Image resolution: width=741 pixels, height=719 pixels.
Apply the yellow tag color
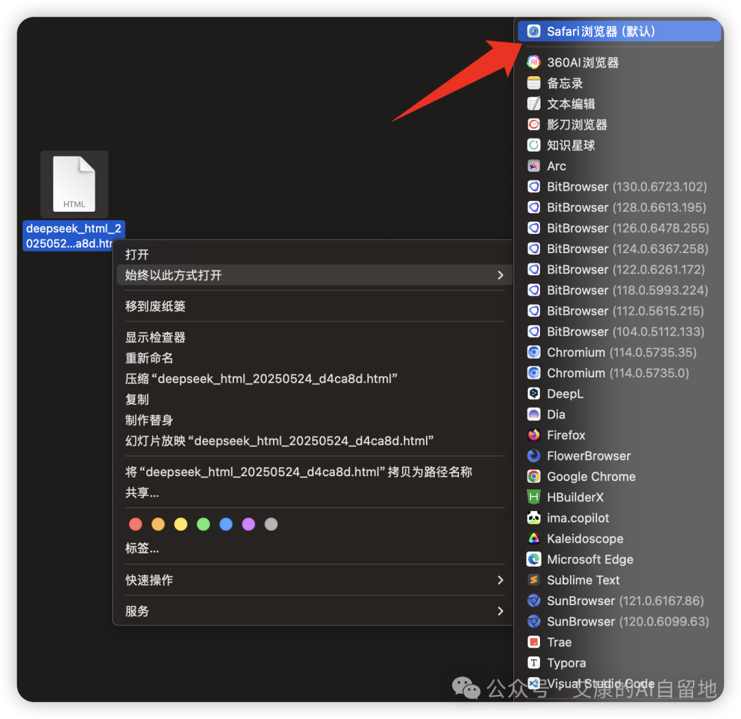180,524
